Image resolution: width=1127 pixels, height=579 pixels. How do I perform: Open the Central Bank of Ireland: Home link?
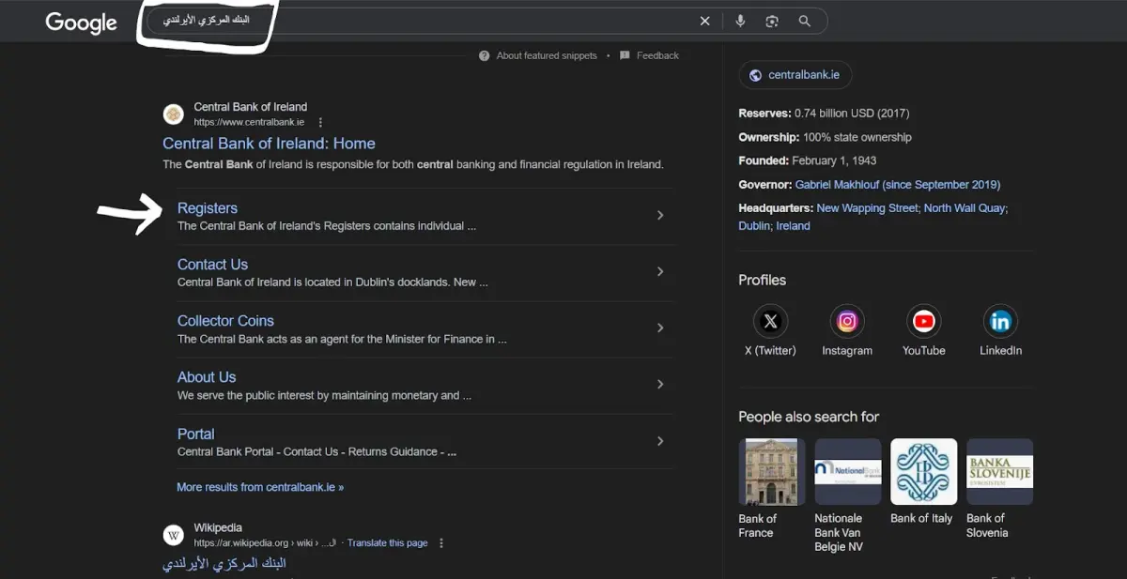pos(269,144)
